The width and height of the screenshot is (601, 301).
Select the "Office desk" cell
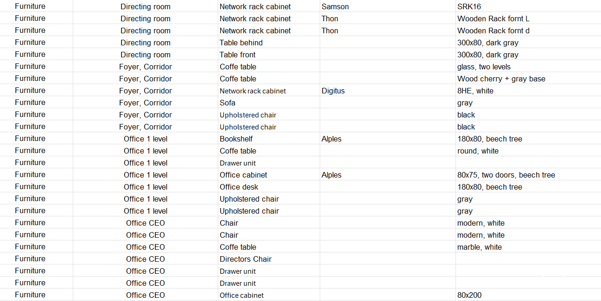pos(239,187)
